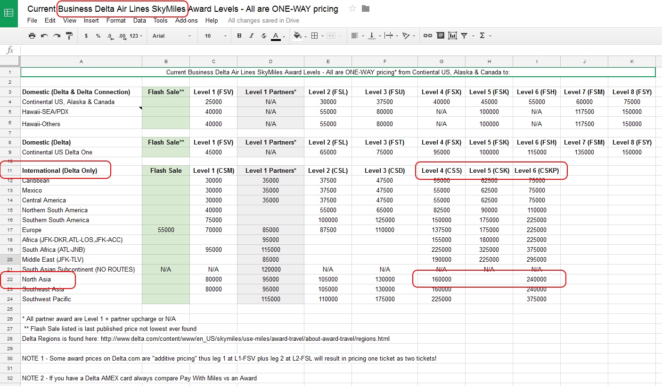
Task: Insert a link from the toolbar
Action: (428, 36)
